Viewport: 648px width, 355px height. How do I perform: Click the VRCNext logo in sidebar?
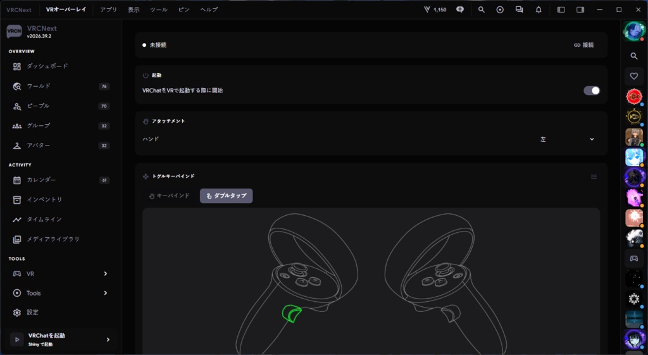point(14,32)
